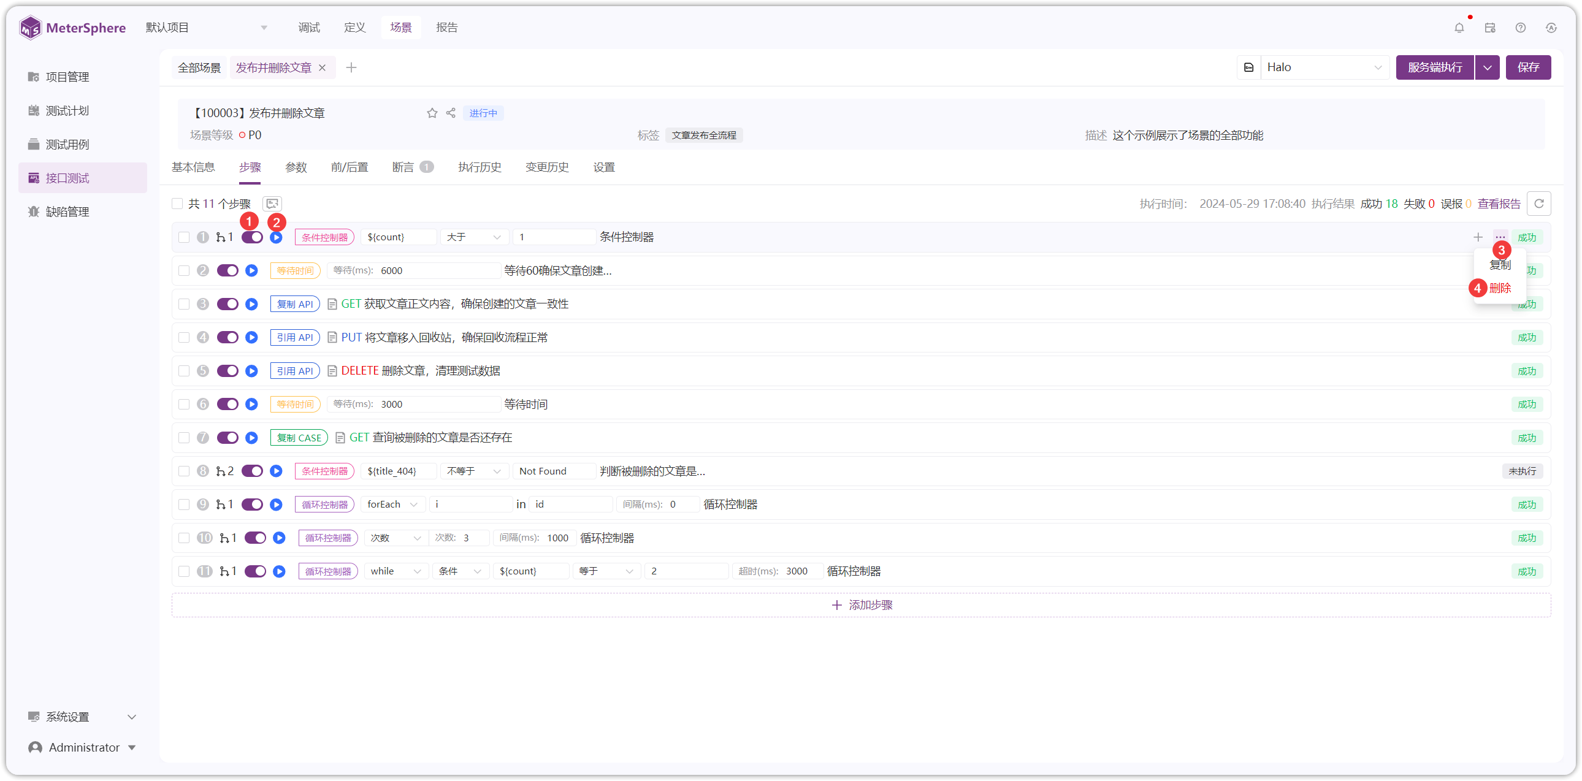This screenshot has height=781, width=1582.
Task: Click the ${count} variable input in step 1
Action: tap(399, 237)
